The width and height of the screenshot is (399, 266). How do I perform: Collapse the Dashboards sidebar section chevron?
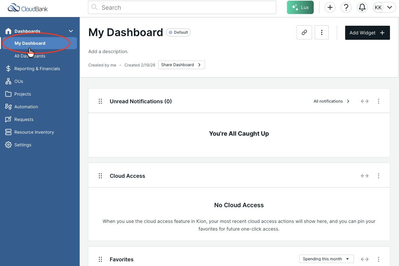[71, 31]
